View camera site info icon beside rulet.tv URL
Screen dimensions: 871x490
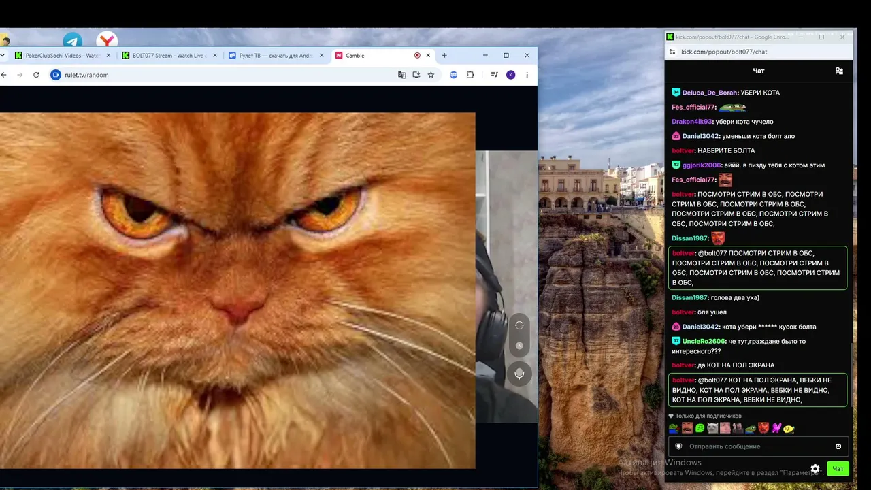tap(56, 75)
